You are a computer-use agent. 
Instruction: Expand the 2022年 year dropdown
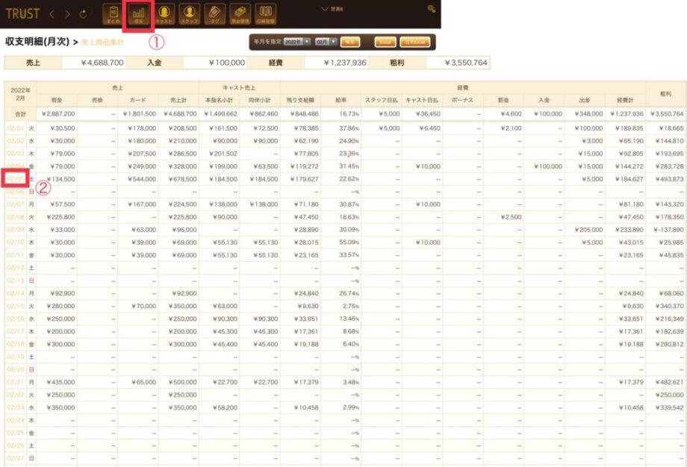(x=296, y=42)
